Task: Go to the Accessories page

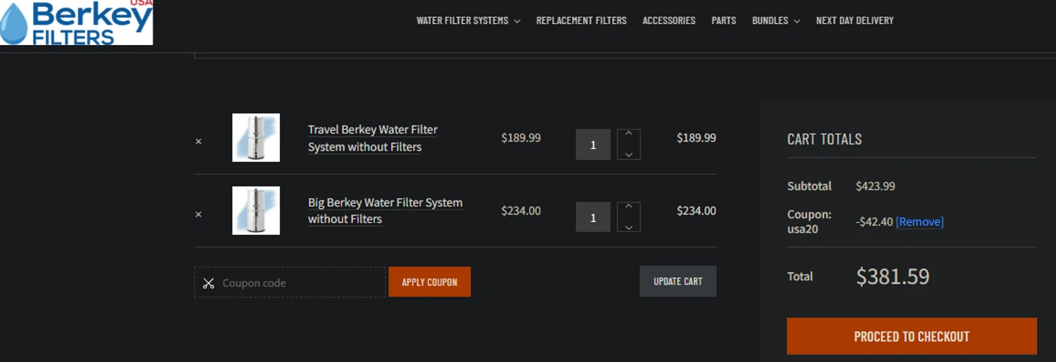Action: click(x=669, y=20)
